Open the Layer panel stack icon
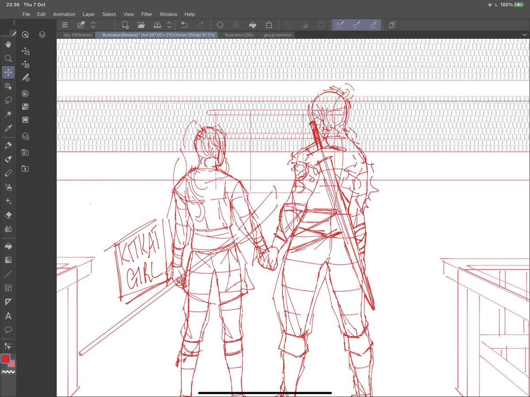 (x=42, y=35)
